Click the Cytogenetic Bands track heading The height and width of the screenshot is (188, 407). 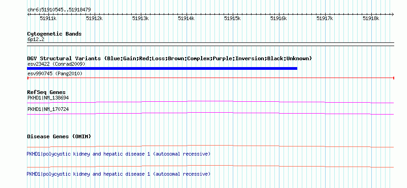[54, 34]
